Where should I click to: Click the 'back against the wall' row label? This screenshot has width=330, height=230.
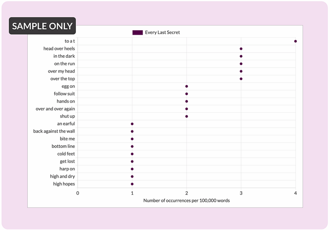click(54, 131)
